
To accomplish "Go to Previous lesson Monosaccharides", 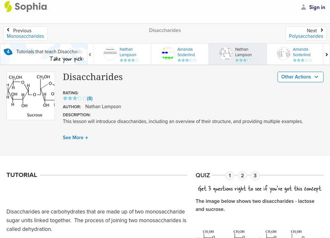I will [26, 33].
